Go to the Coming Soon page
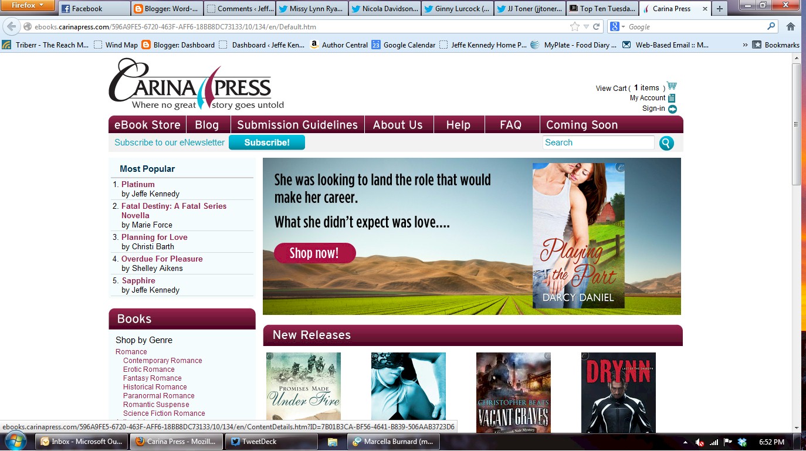 [x=581, y=125]
